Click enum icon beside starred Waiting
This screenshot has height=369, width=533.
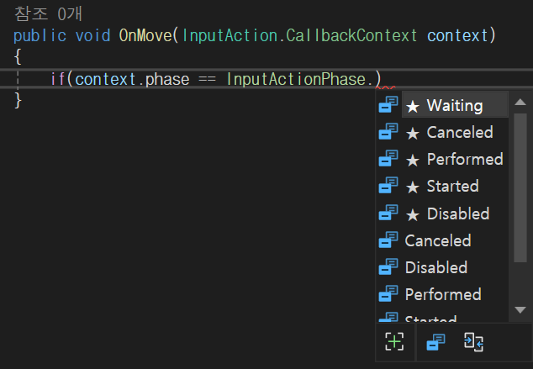click(x=388, y=104)
